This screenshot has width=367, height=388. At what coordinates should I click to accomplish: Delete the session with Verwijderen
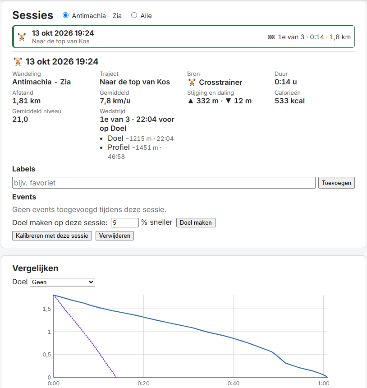[115, 236]
